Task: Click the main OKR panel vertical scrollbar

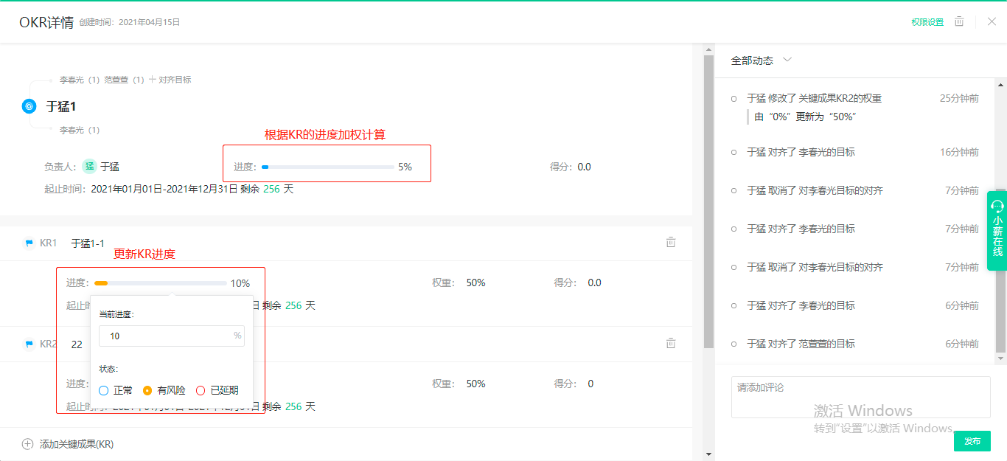Action: coord(709,201)
